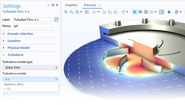Switch to the XY view
Image resolution: width=185 pixels, height=105 pixels.
104,12
